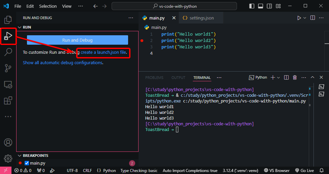Screen dimensions: 329x174
Task: Switch to the OUTPUT panel tab
Action: (178, 78)
